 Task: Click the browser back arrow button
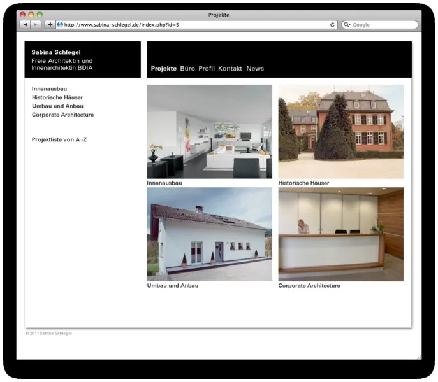(x=26, y=25)
